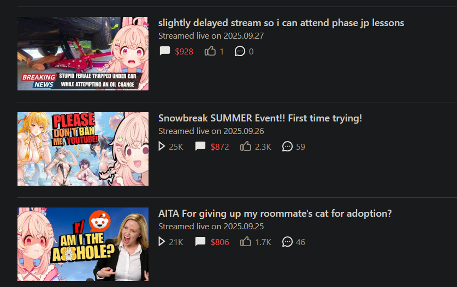Open the 'AITA For giving up' video title
This screenshot has height=287, width=457.
coord(275,213)
